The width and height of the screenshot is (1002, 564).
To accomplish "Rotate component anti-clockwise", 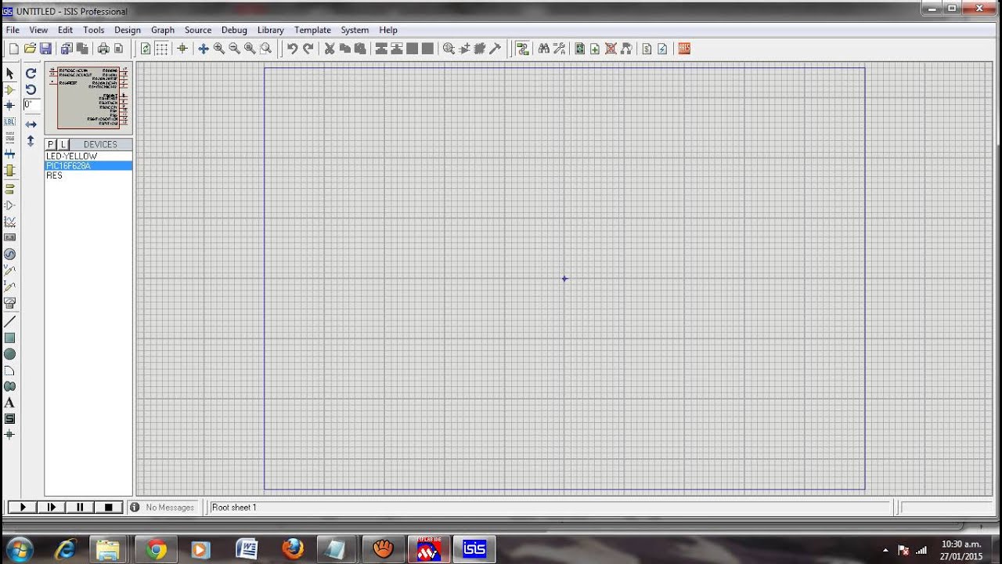I will 31,89.
